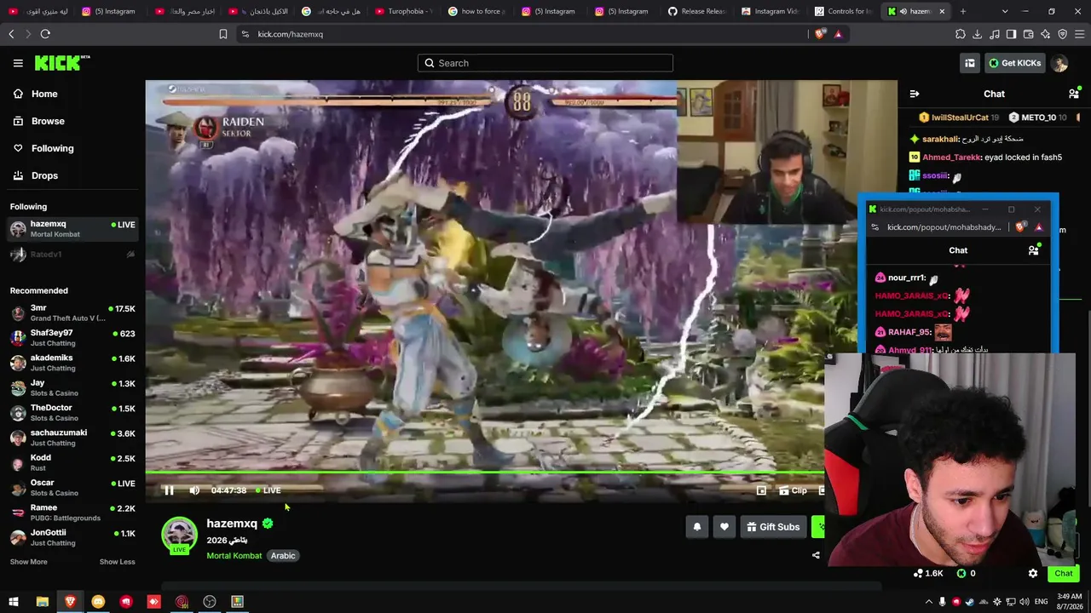Click OBS Studio taskbar icon
1091x613 pixels.
click(210, 602)
